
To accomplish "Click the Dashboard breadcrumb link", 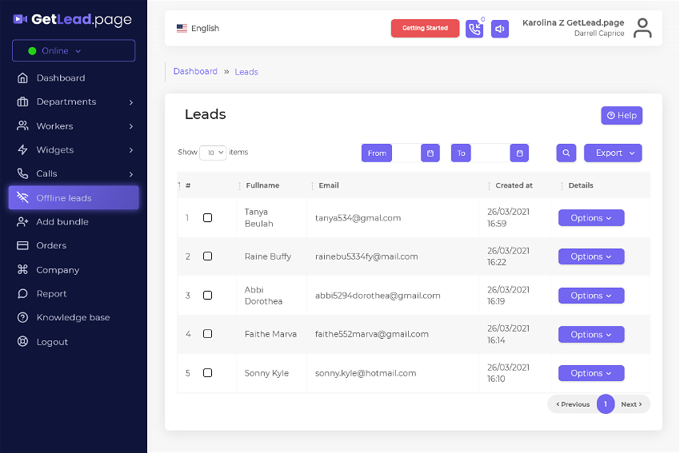I will 195,71.
